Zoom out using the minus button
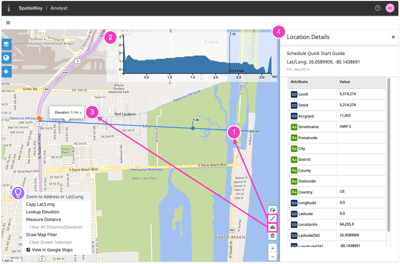Image resolution: width=400 pixels, height=264 pixels. (x=272, y=256)
